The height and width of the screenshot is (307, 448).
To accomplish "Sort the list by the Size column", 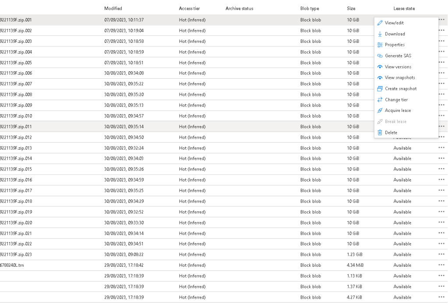I will (351, 9).
